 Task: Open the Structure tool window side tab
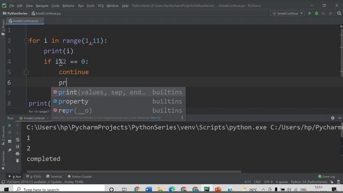pos(3,136)
